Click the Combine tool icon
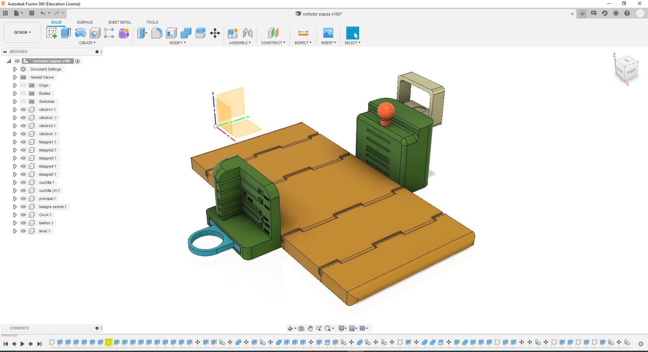 (x=186, y=33)
